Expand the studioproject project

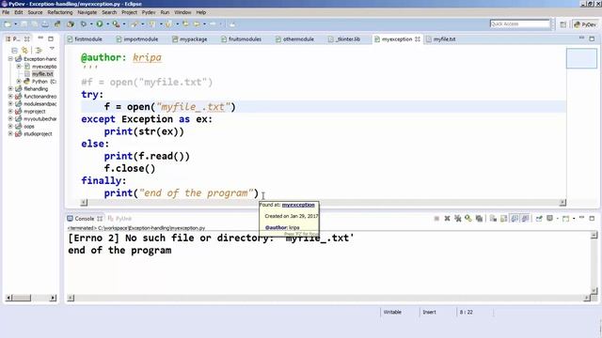pos(10,133)
